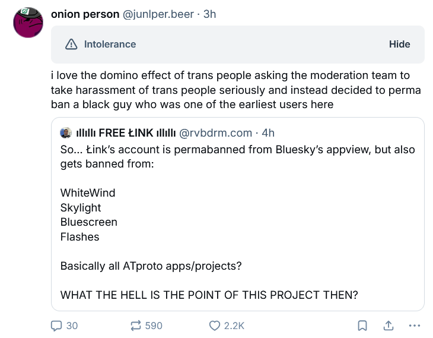This screenshot has height=338, width=433.
Task: Click the Intolerance label text
Action: (110, 45)
